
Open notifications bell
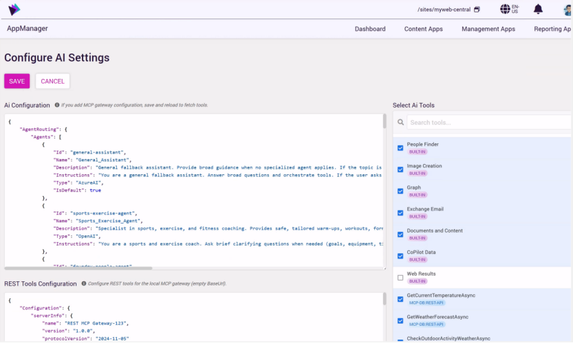coord(538,9)
